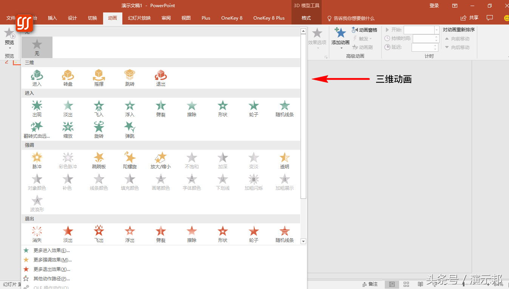Apply the 摇摆 3D swing animation
The height and width of the screenshot is (289, 509).
point(99,78)
